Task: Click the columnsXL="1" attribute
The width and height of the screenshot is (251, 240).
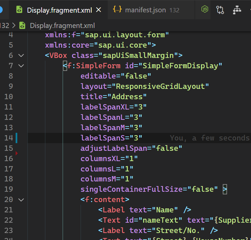Action: (x=109, y=159)
